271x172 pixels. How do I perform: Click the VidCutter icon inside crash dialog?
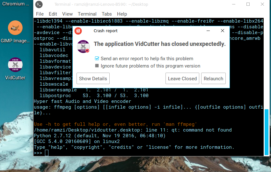(x=84, y=46)
